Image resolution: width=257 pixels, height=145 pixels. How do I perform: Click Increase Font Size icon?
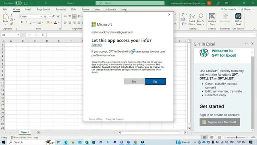(53, 17)
